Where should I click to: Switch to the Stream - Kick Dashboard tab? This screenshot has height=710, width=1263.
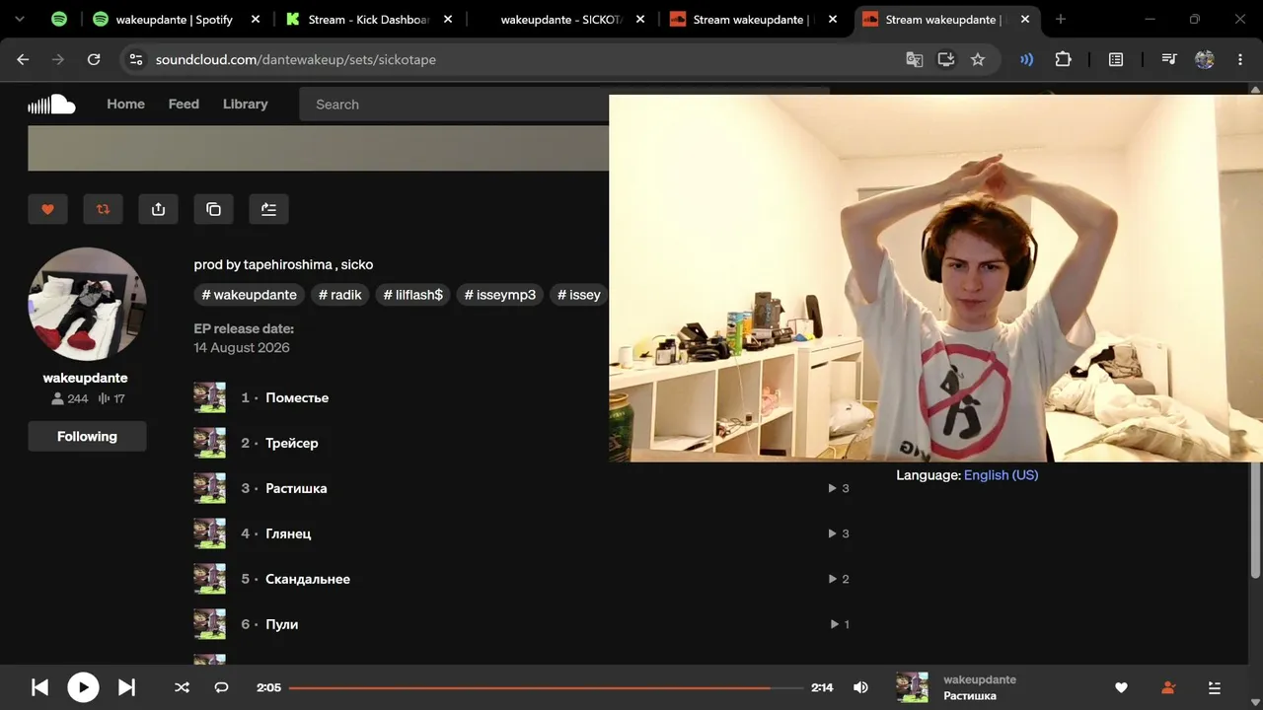tap(367, 19)
